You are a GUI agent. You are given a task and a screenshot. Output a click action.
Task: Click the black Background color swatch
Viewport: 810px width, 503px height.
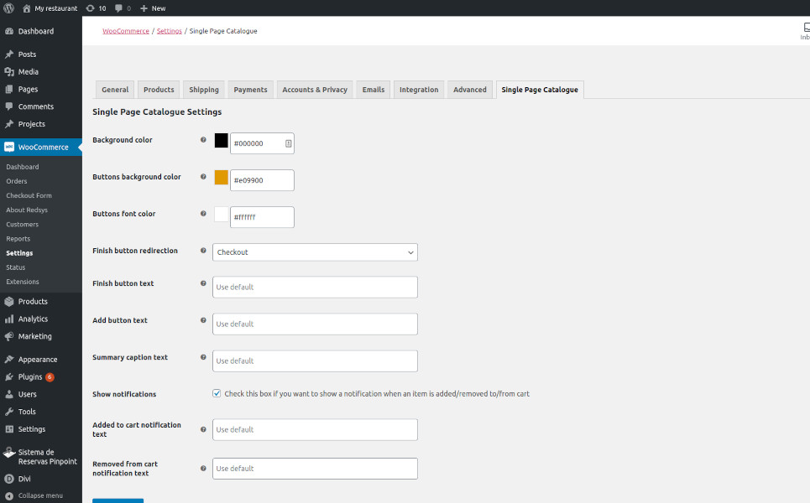pyautogui.click(x=222, y=141)
